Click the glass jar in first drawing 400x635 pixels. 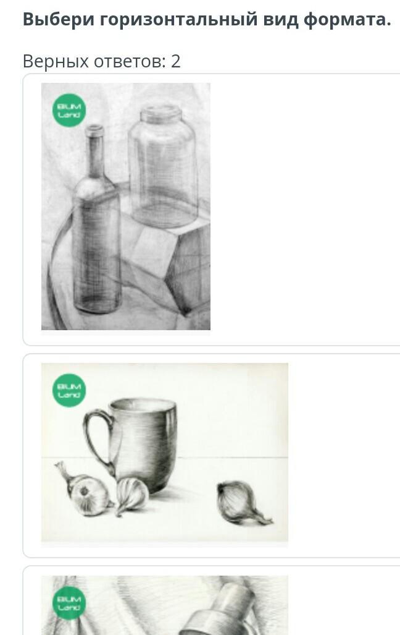[163, 166]
